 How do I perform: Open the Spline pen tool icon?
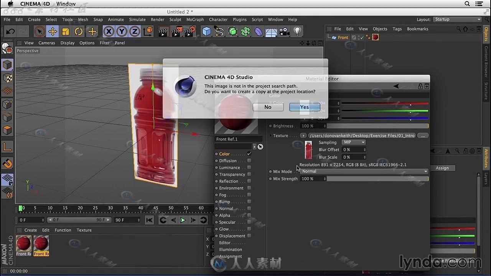pyautogui.click(x=219, y=31)
